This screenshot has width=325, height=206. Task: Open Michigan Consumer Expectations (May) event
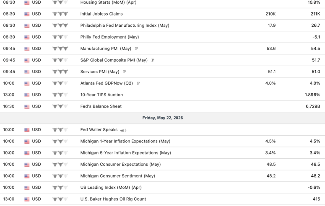point(121,165)
